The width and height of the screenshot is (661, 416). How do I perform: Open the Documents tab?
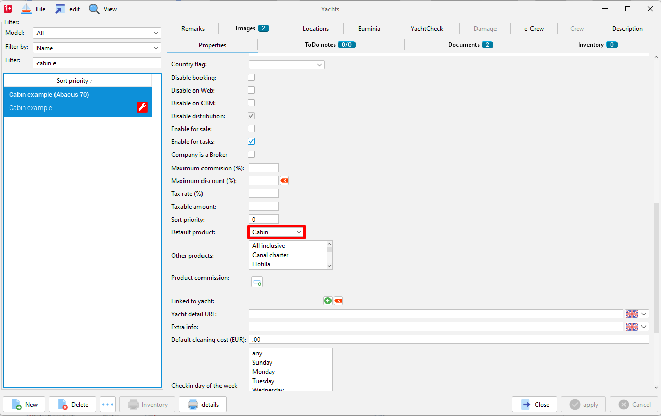471,45
